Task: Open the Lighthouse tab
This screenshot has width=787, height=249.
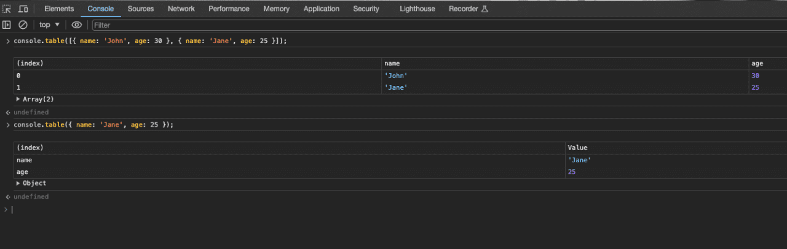Action: 417,9
